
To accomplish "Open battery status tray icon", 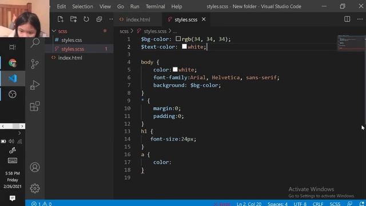I will (x=3, y=141).
